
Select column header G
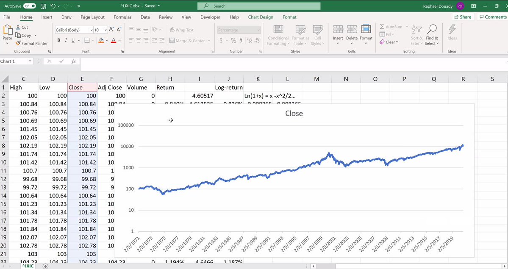coord(141,79)
